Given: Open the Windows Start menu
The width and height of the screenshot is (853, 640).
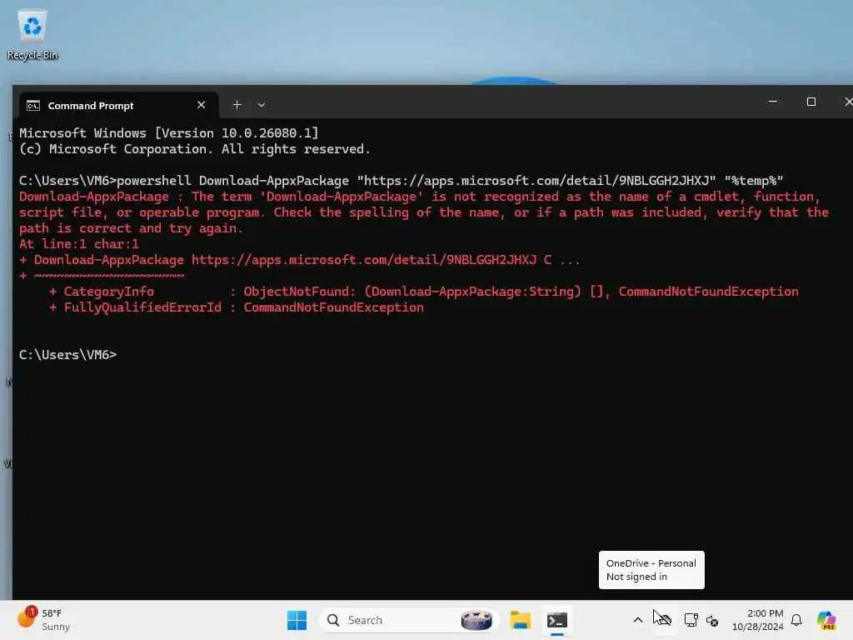Looking at the screenshot, I should 297,620.
